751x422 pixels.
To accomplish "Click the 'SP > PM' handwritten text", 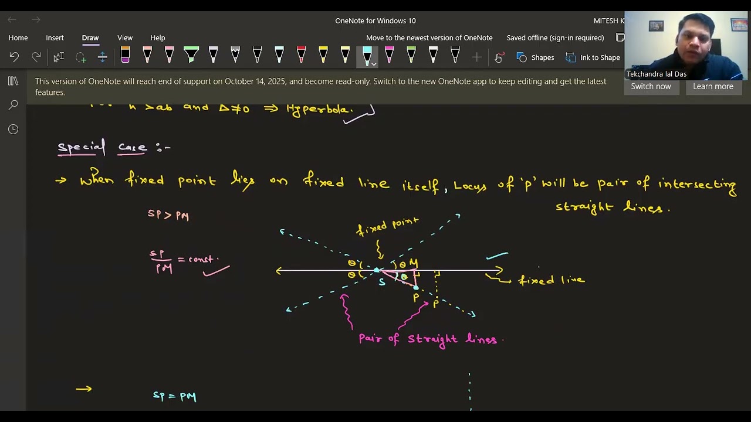I will click(x=168, y=215).
